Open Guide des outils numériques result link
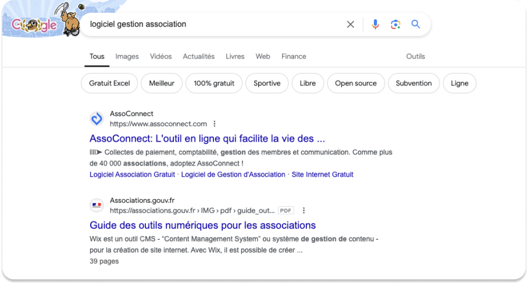Image resolution: width=528 pixels, height=284 pixels. (203, 225)
